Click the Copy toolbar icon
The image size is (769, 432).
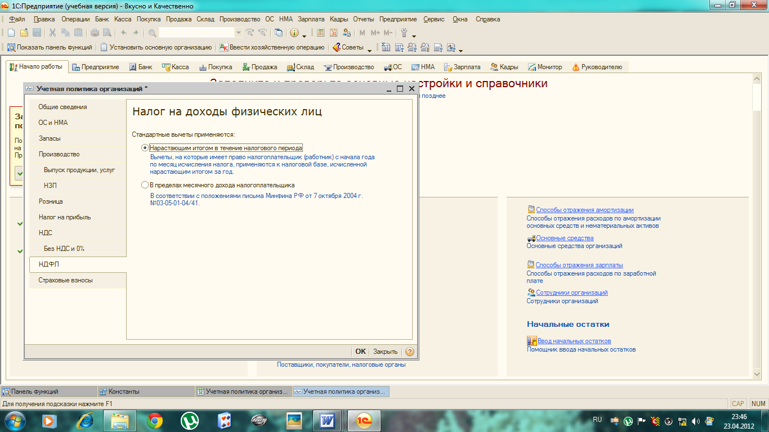65,33
